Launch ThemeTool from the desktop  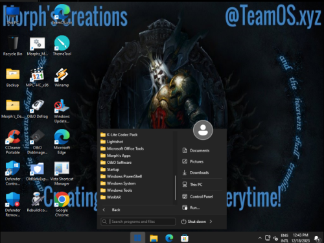tap(62, 46)
